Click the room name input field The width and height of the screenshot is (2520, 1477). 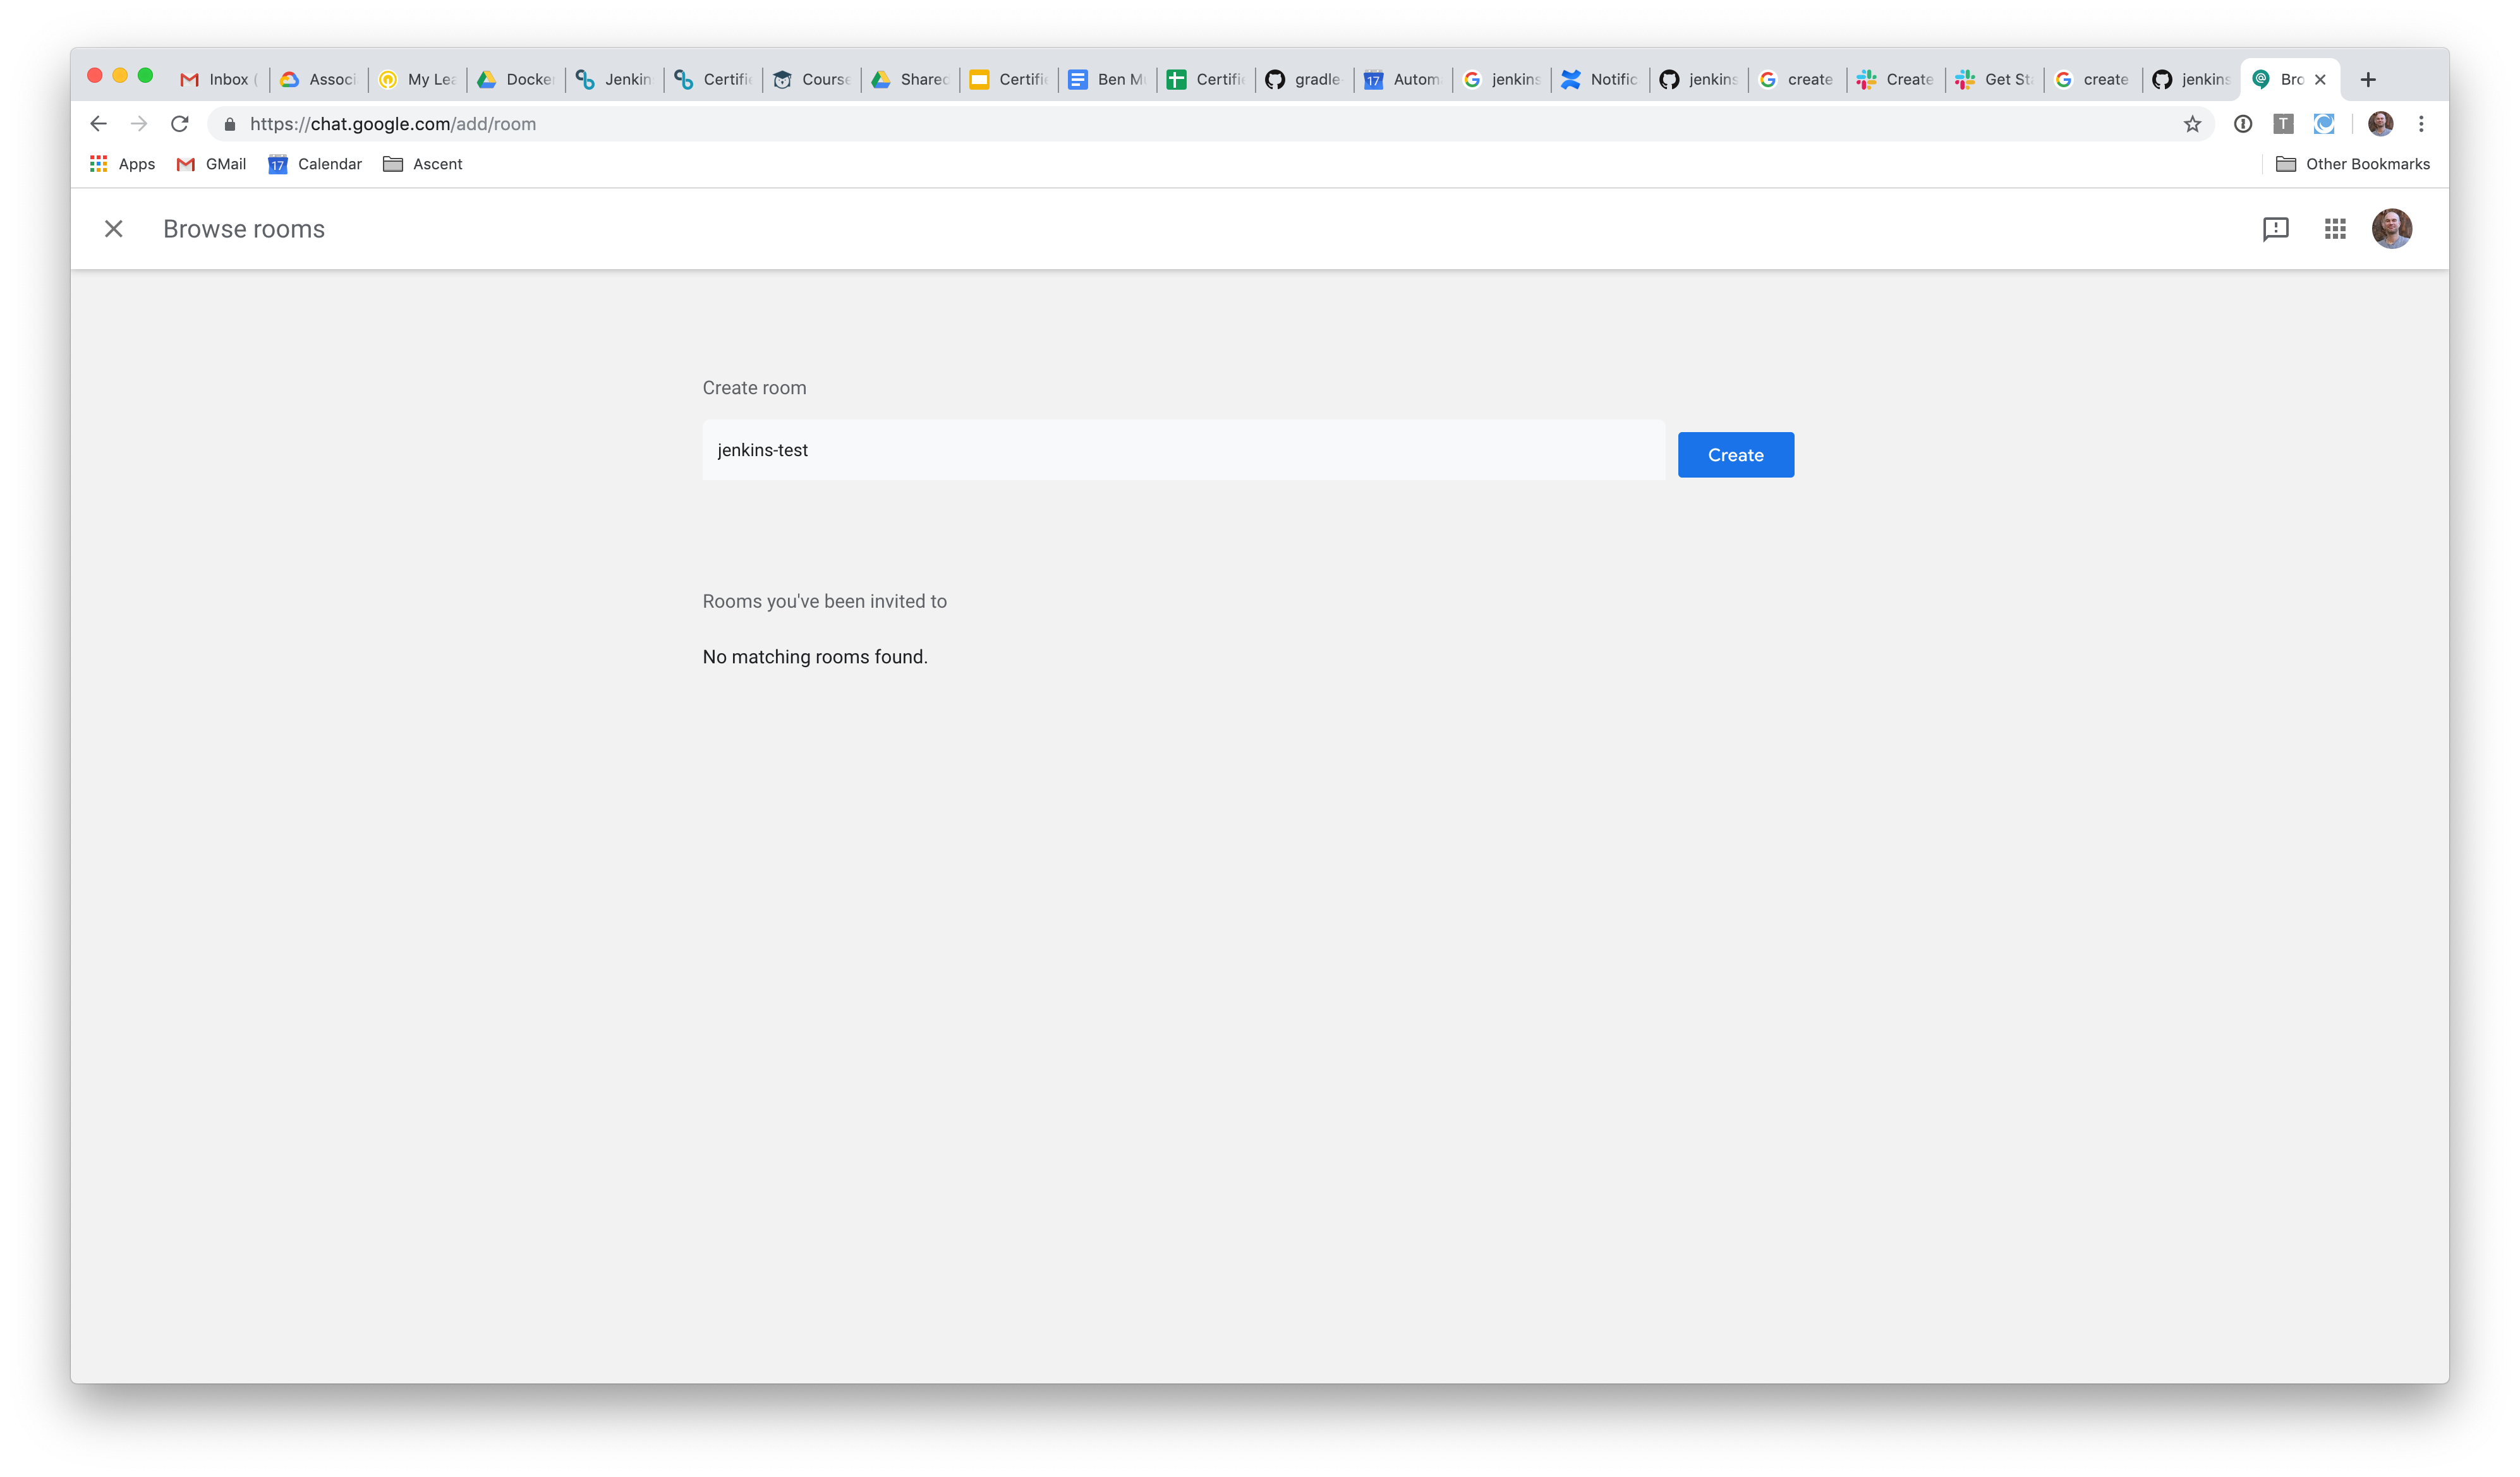1182,450
